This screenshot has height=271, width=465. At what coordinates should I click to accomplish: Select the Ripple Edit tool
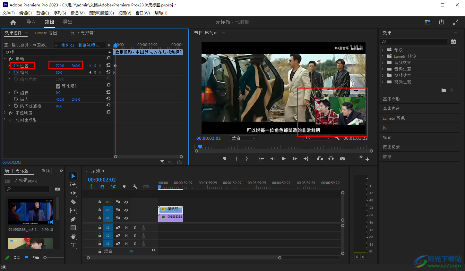73,193
